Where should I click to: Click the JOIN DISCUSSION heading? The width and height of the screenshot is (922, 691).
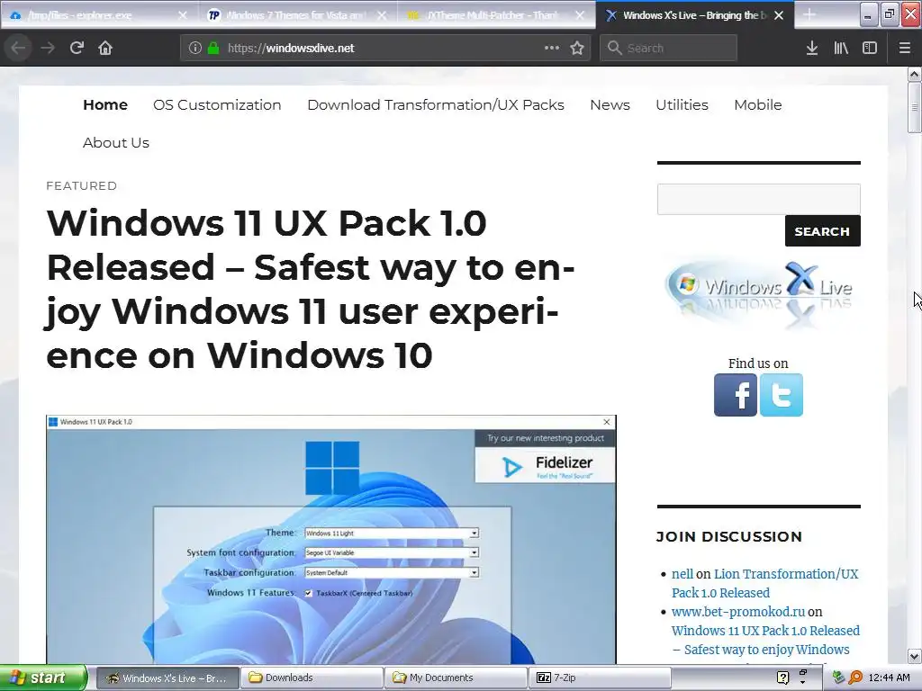[x=729, y=536]
